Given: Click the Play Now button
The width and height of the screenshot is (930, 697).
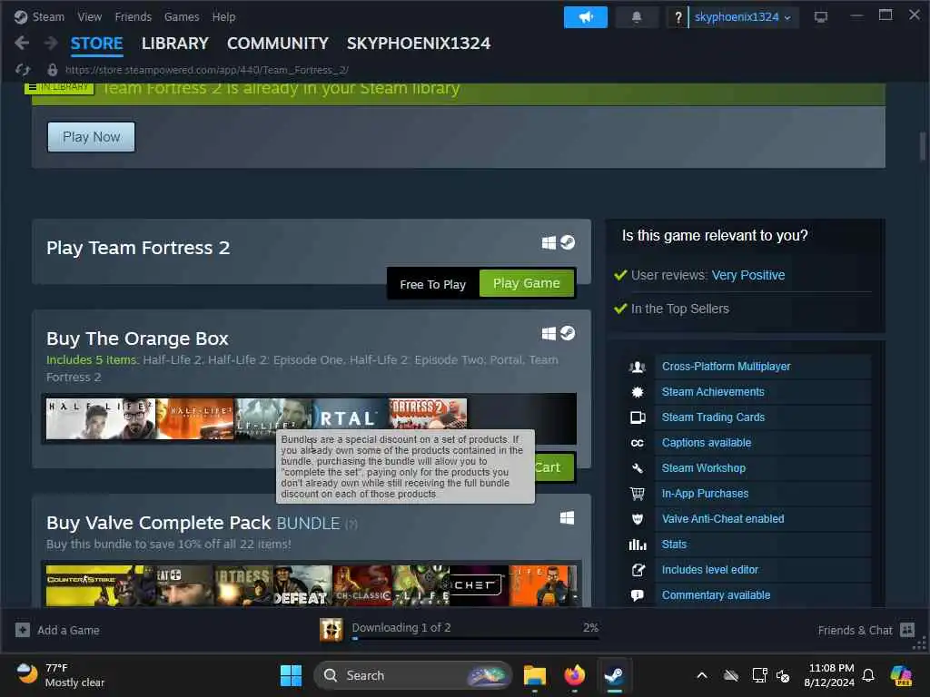Looking at the screenshot, I should 92,137.
